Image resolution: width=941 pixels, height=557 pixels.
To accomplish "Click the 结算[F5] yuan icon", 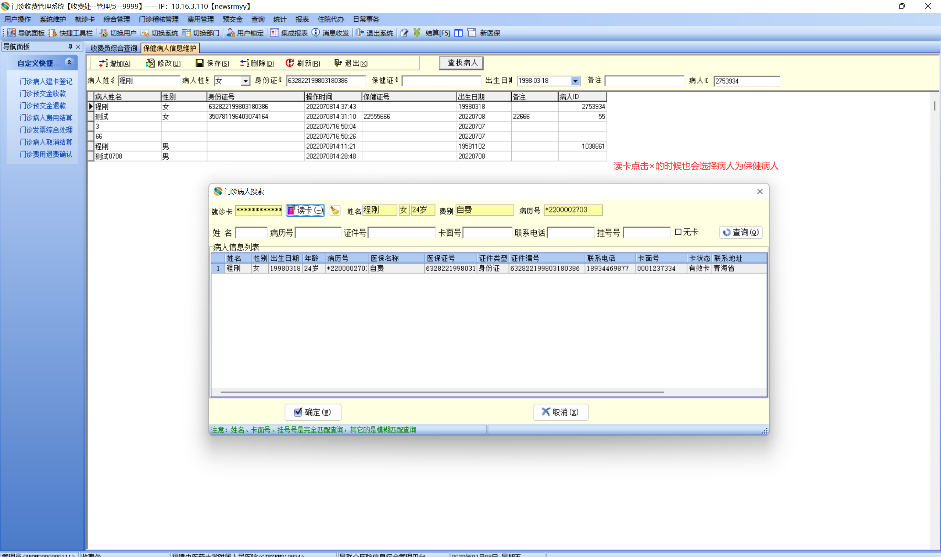I will click(x=417, y=33).
